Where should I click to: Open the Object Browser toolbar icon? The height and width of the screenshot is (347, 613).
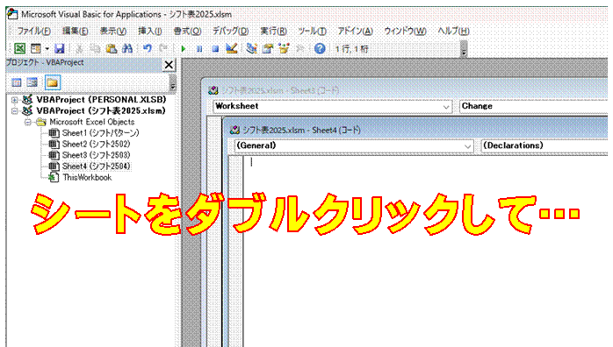click(284, 49)
